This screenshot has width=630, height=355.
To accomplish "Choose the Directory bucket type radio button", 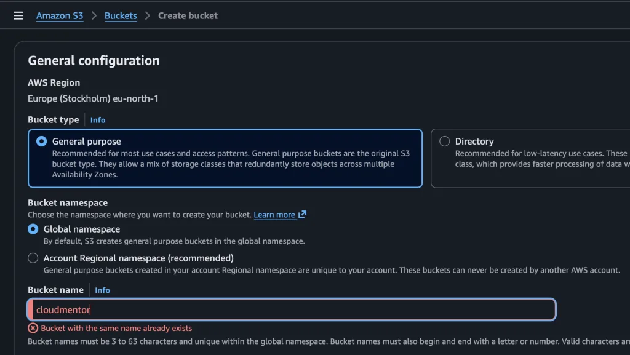I will (x=444, y=142).
